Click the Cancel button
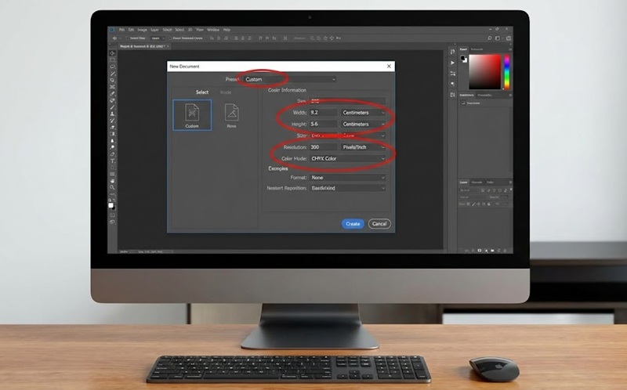627x390 pixels. 379,224
